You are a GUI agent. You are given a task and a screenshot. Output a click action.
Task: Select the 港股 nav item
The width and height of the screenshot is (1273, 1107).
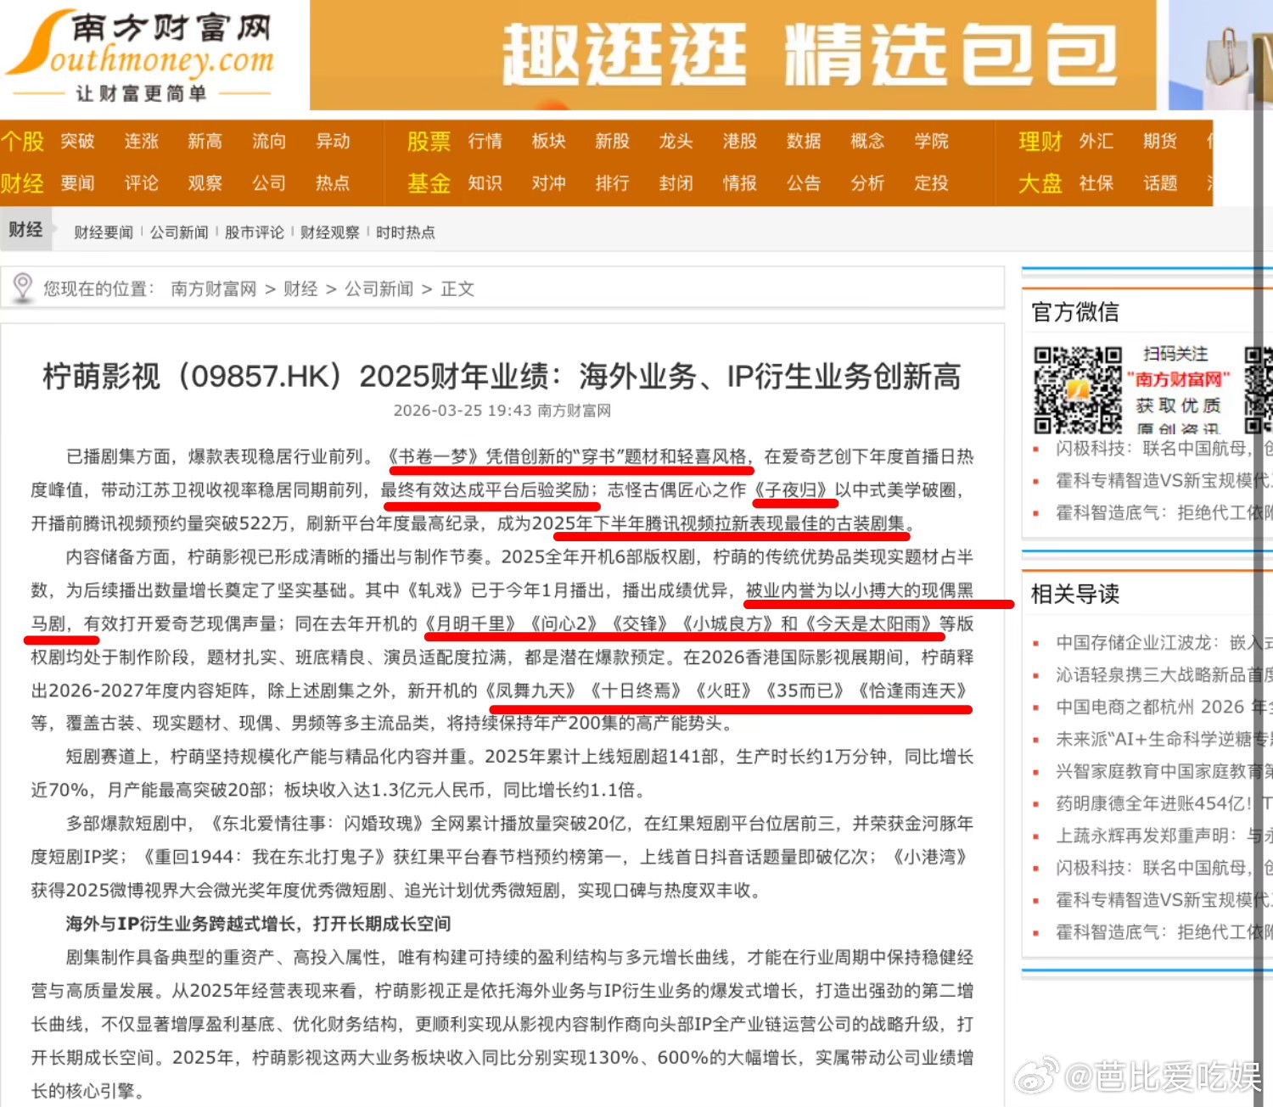739,142
